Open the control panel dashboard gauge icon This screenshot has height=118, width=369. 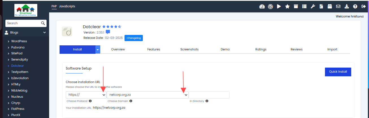[262, 6]
